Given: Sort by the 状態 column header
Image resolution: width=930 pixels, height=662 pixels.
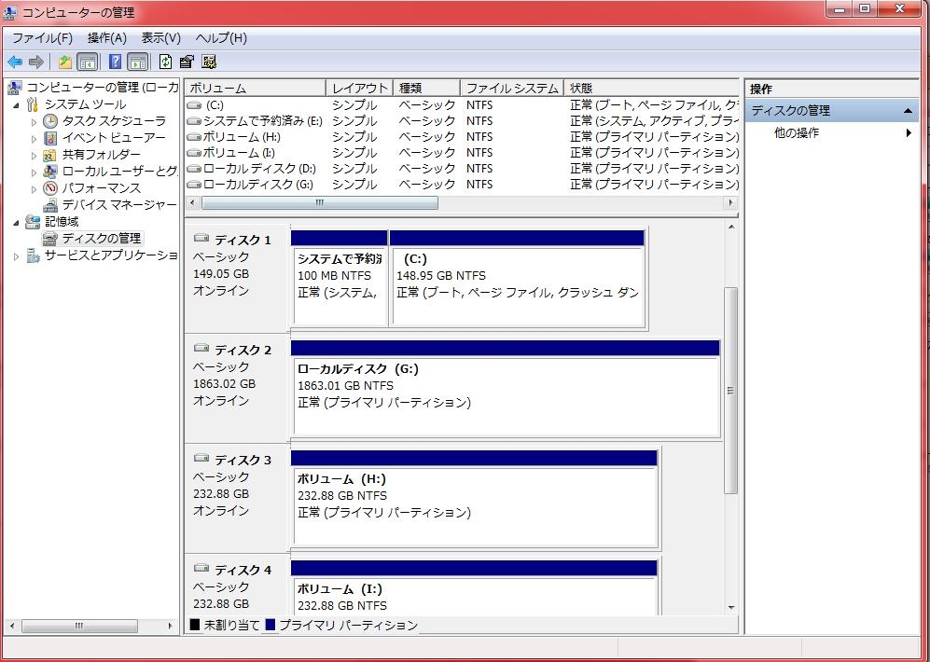Looking at the screenshot, I should click(x=651, y=89).
